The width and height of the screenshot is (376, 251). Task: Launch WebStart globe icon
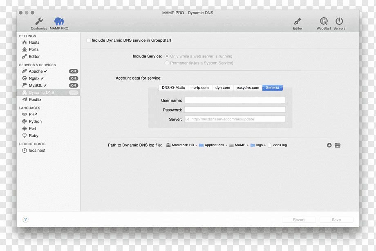point(324,21)
